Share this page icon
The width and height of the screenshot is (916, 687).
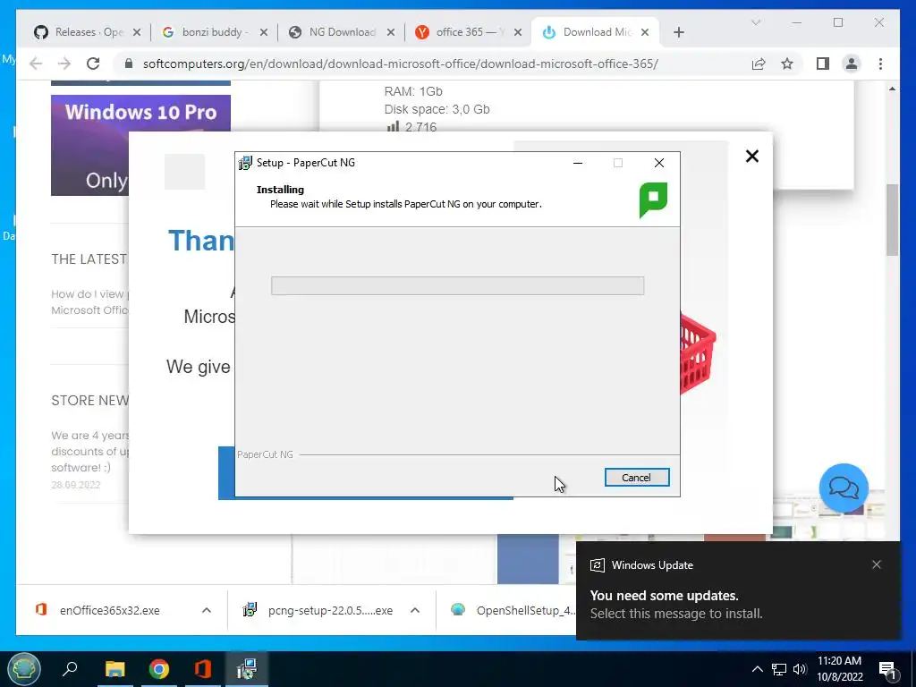coord(759,64)
